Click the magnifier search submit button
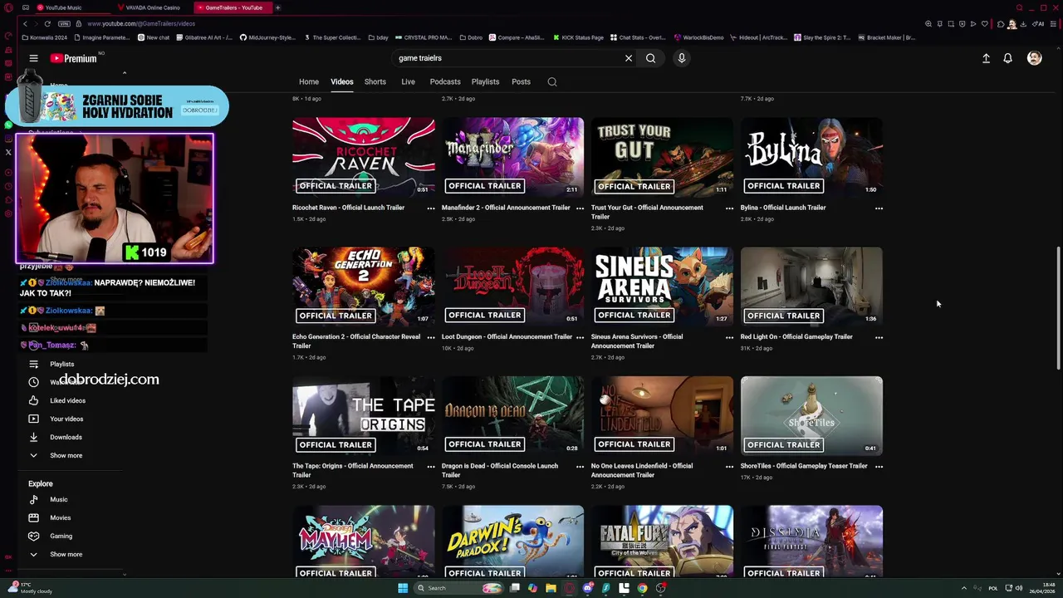Viewport: 1063px width, 598px height. pos(650,58)
